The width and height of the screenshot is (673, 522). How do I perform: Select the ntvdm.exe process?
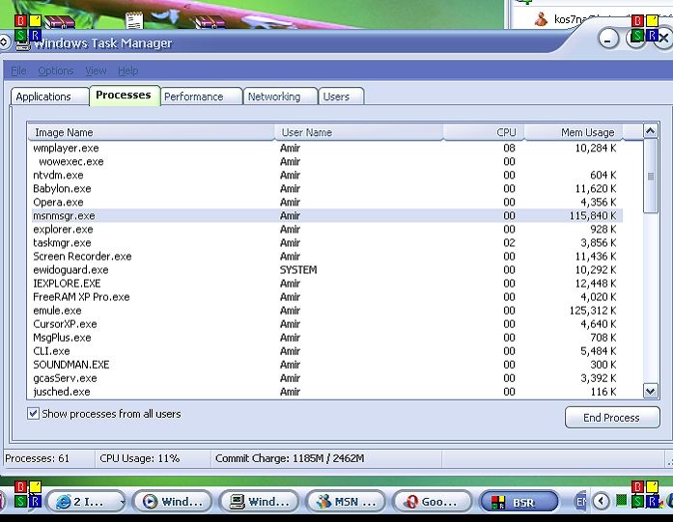pos(327,175)
